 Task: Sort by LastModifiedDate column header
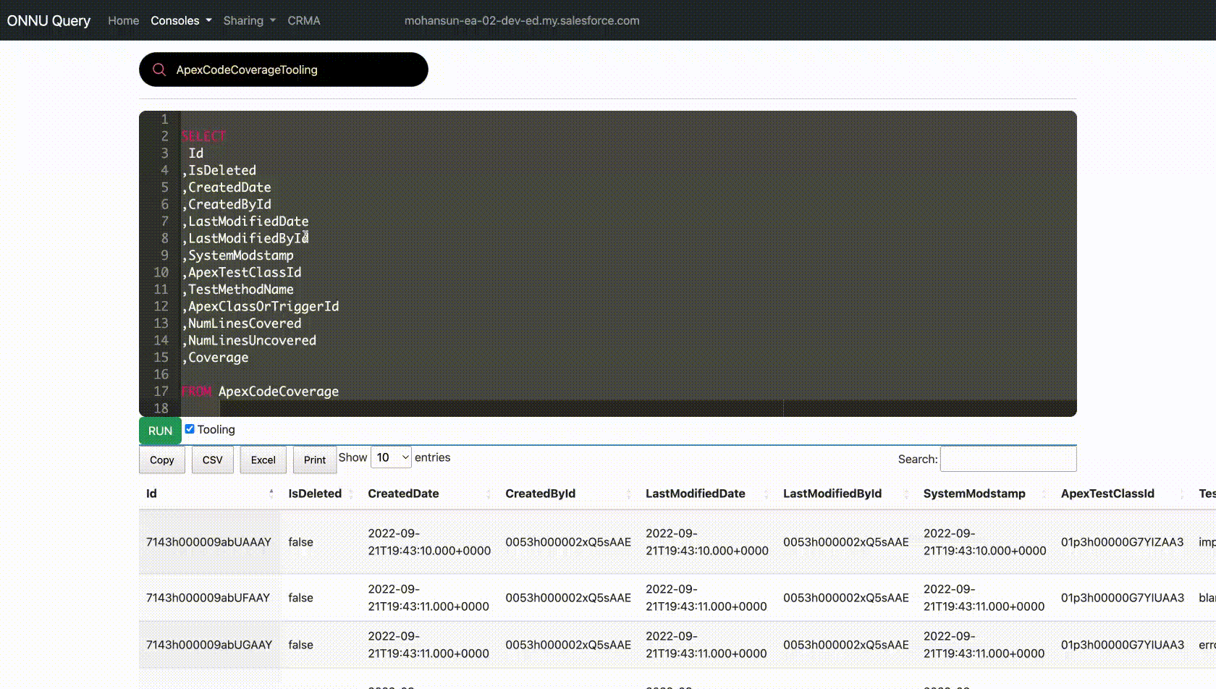(x=707, y=494)
